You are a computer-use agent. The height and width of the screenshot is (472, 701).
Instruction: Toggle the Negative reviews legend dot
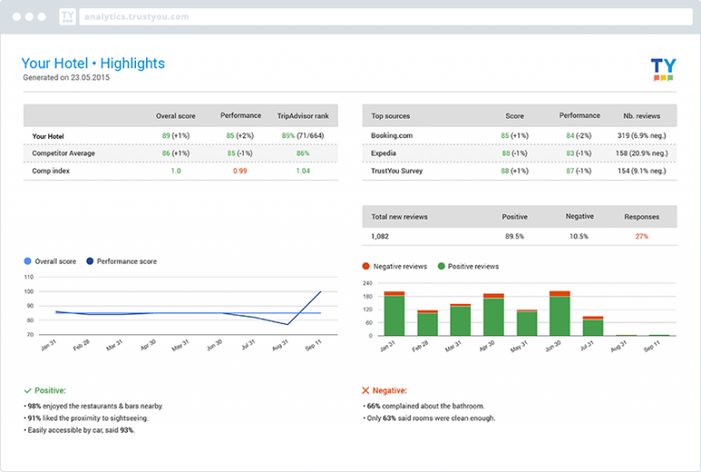click(x=367, y=267)
